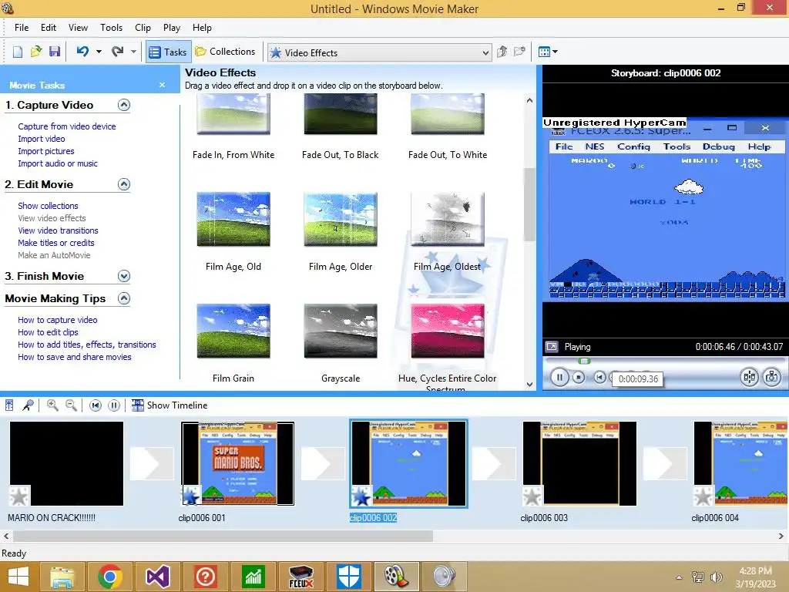Click the Show collections link

pyautogui.click(x=48, y=206)
